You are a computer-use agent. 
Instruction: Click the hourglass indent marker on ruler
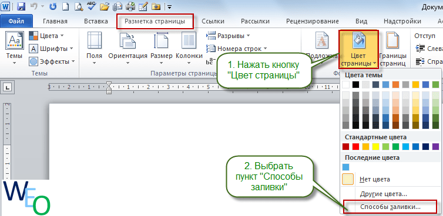109,88
